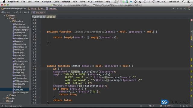
Task: Click the SSD breadcrumb folder
Action: coord(41,9)
